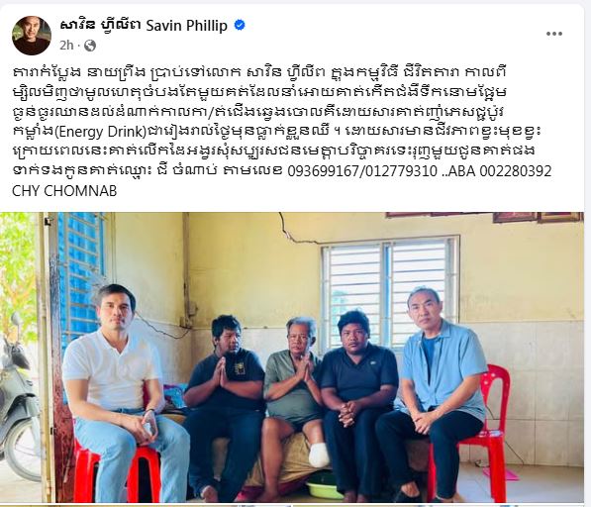The image size is (591, 507).
Task: Open the three-dot post options menu
Action: coord(554,34)
